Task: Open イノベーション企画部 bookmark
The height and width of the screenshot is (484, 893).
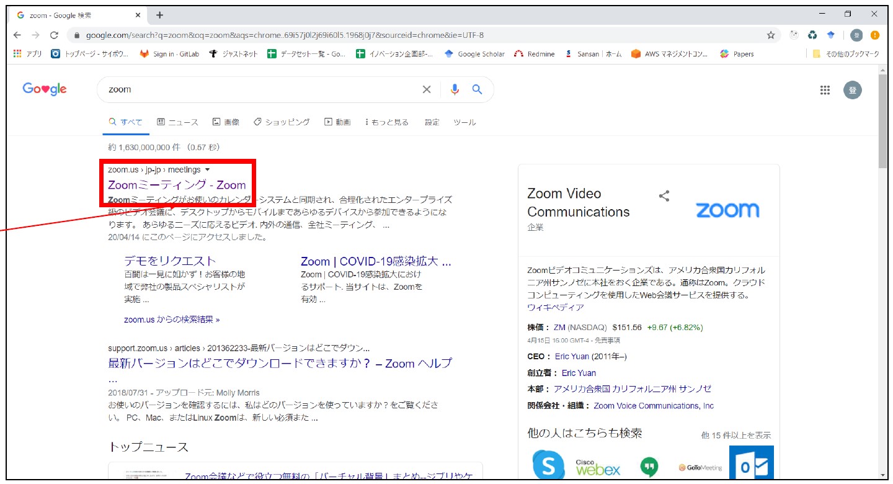Action: tap(395, 54)
